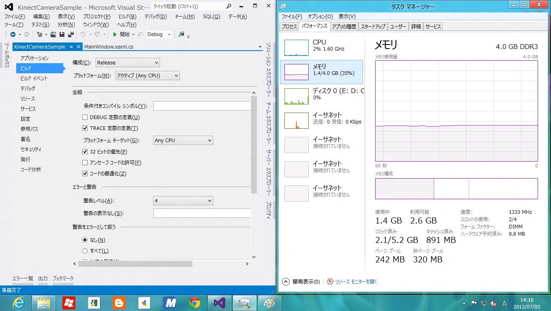This screenshot has height=311, width=551.
Task: Select the デバッグ page in project properties
Action: coord(28,88)
